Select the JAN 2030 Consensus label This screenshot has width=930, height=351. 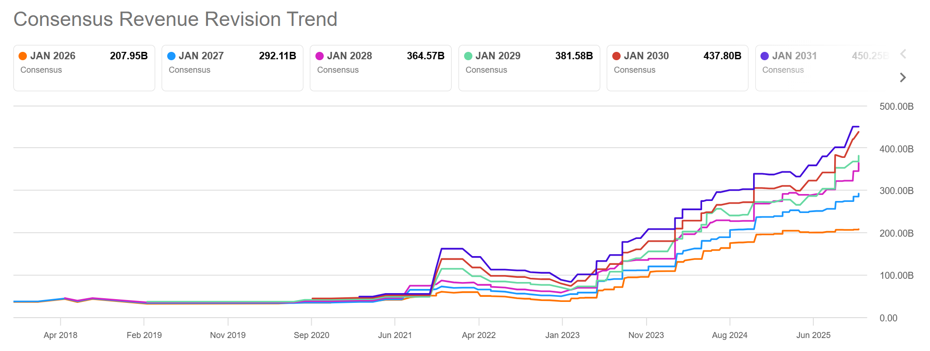tap(635, 70)
